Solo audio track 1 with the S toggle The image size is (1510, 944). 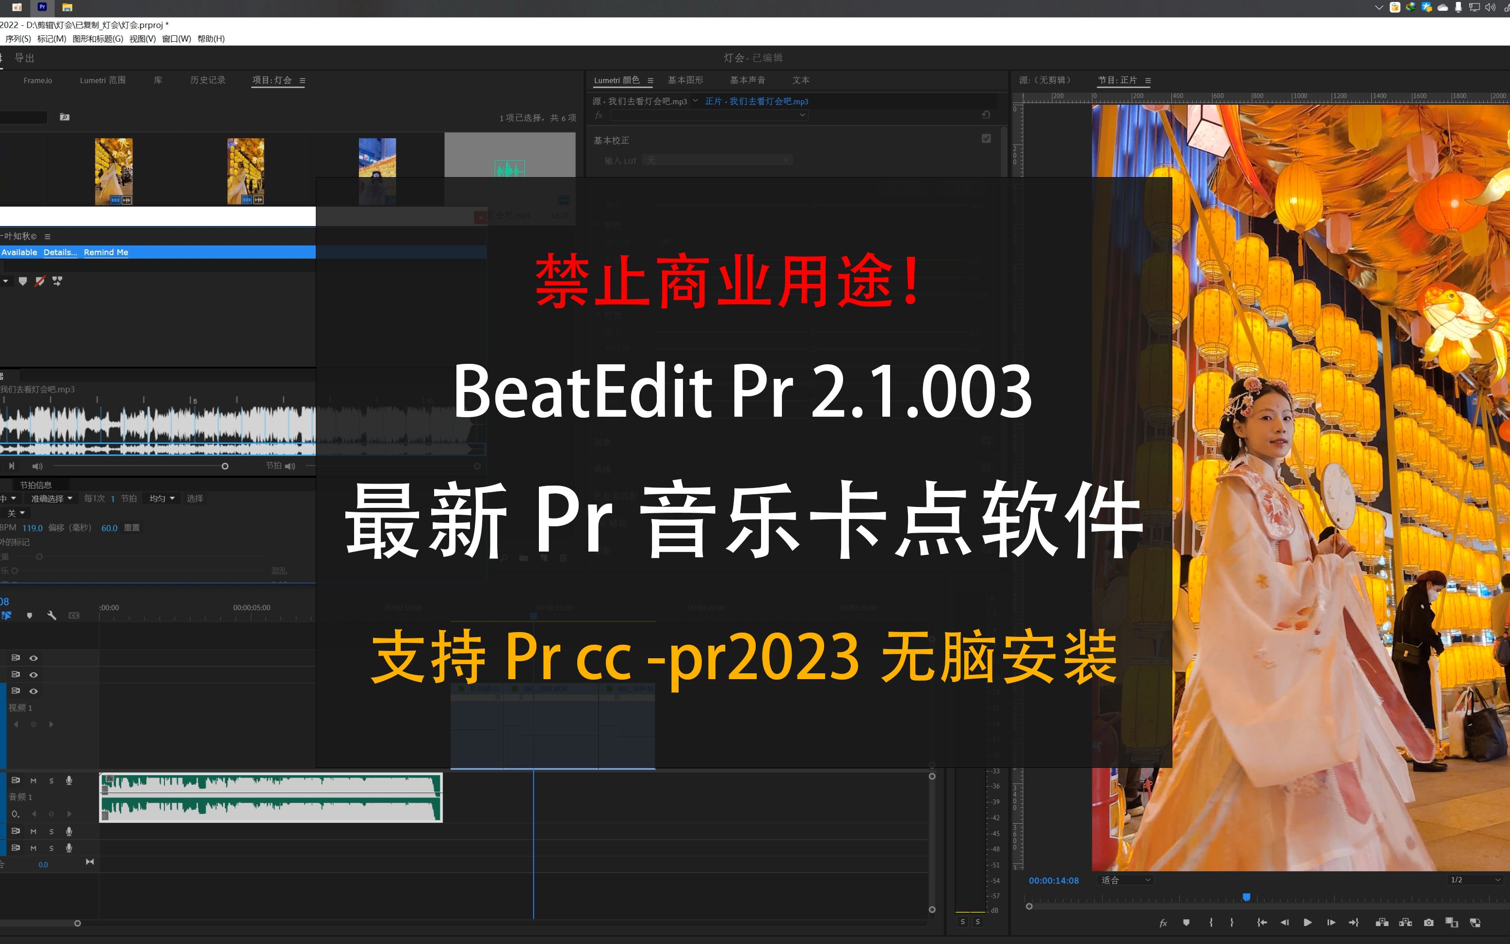pyautogui.click(x=51, y=781)
